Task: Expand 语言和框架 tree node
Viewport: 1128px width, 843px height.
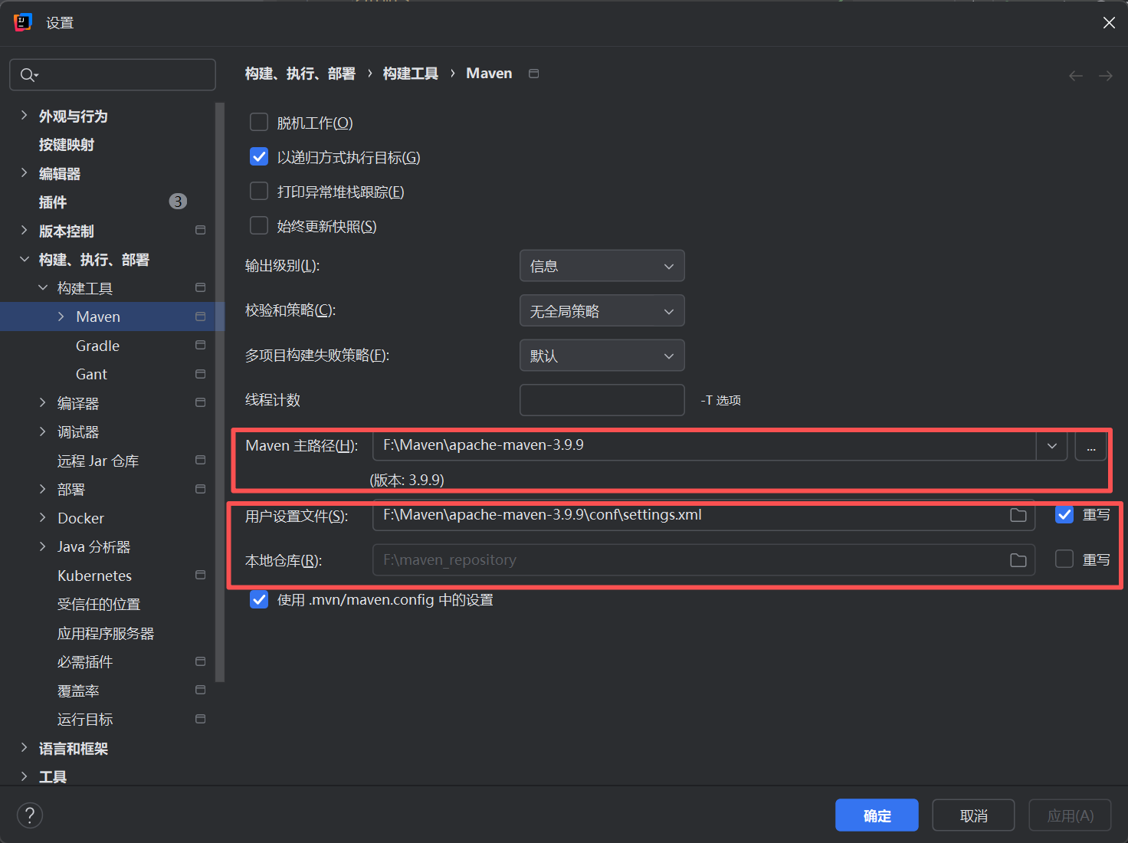Action: 24,748
